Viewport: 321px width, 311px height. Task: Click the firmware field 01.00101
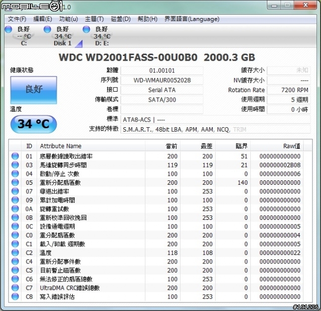[162, 71]
